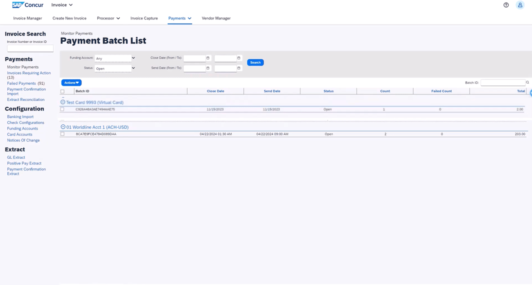Expand the Processor menu
532x285 pixels.
(108, 18)
